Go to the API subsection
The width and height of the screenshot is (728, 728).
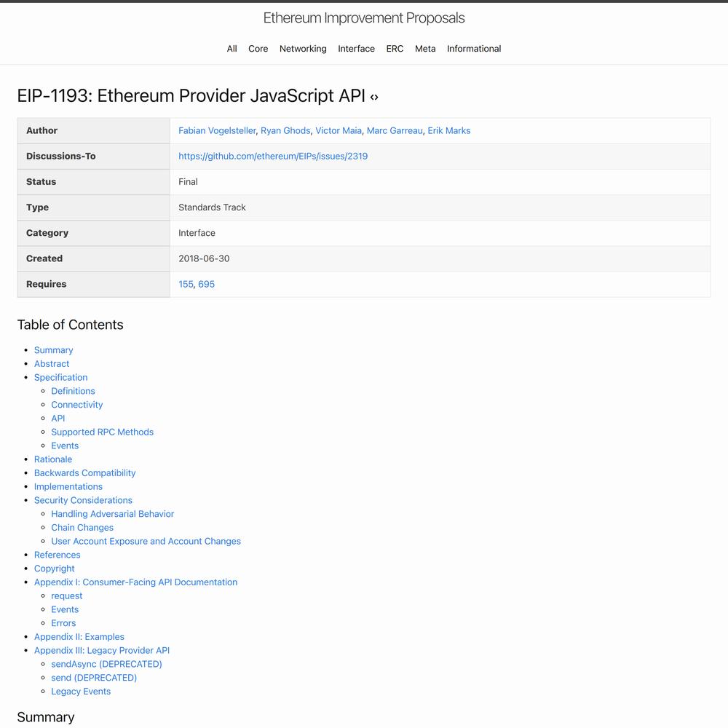click(58, 419)
